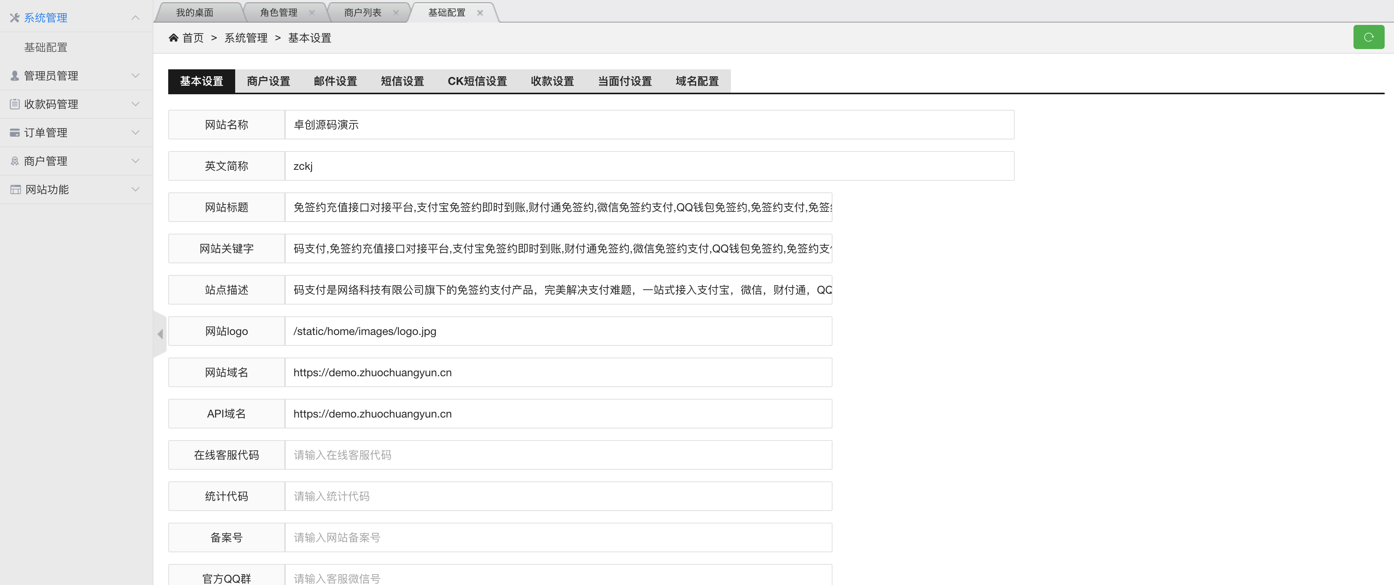Click the API域名 input field
Screen dimensions: 1394x585
click(558, 414)
